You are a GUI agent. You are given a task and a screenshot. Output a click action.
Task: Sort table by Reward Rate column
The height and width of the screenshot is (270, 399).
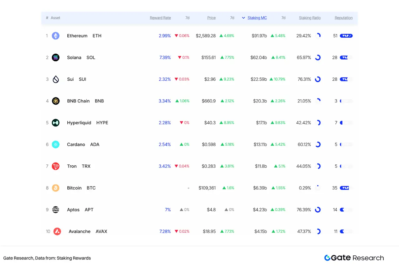160,18
